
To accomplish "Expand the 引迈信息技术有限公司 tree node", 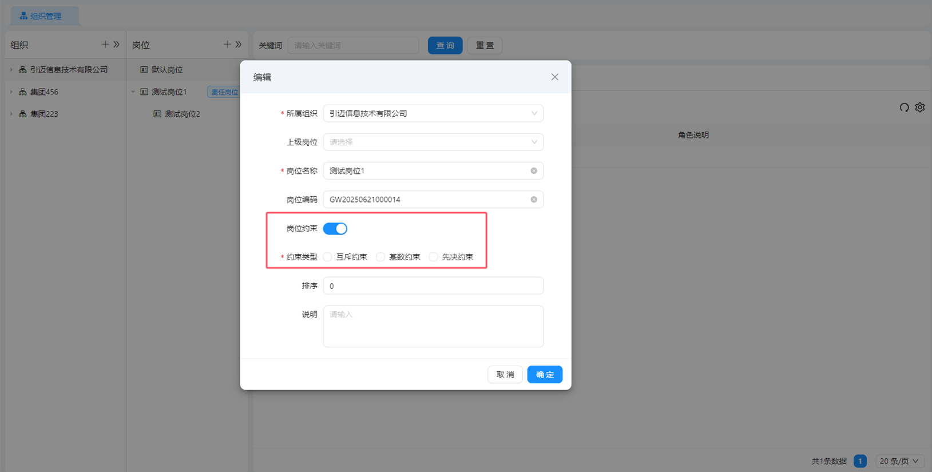I will [x=11, y=70].
